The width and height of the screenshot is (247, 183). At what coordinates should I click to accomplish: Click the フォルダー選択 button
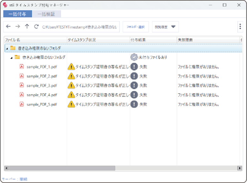click(135, 27)
